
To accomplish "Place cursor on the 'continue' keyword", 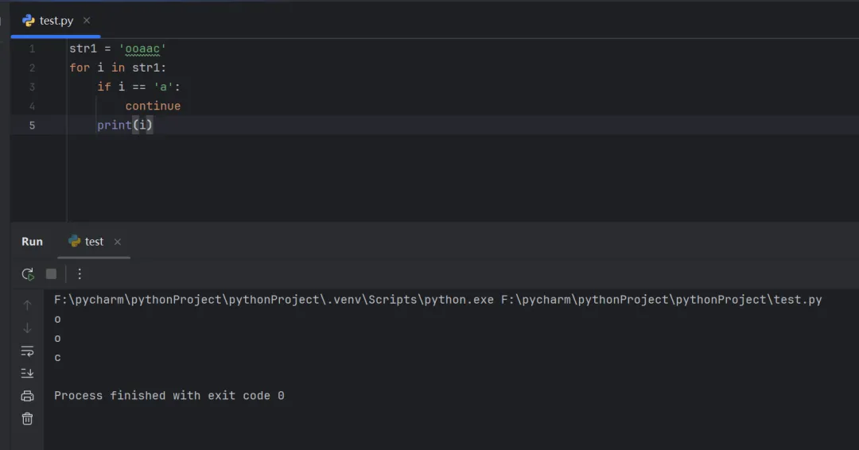I will 153,106.
